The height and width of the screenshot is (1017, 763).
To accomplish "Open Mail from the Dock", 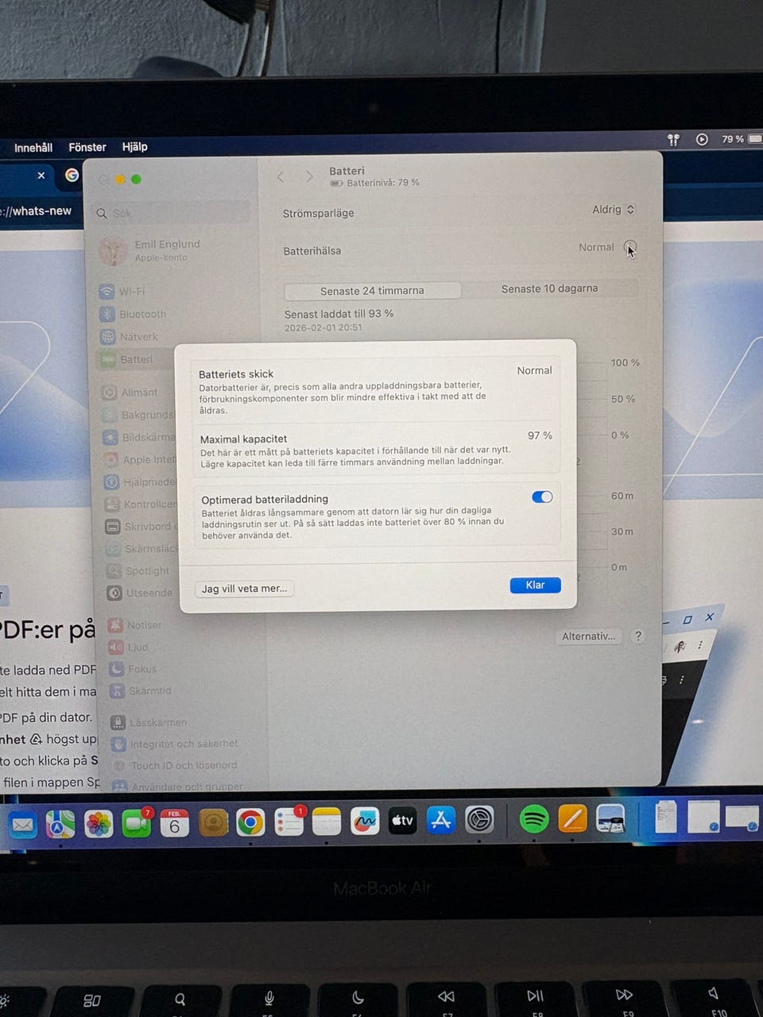I will [x=23, y=826].
